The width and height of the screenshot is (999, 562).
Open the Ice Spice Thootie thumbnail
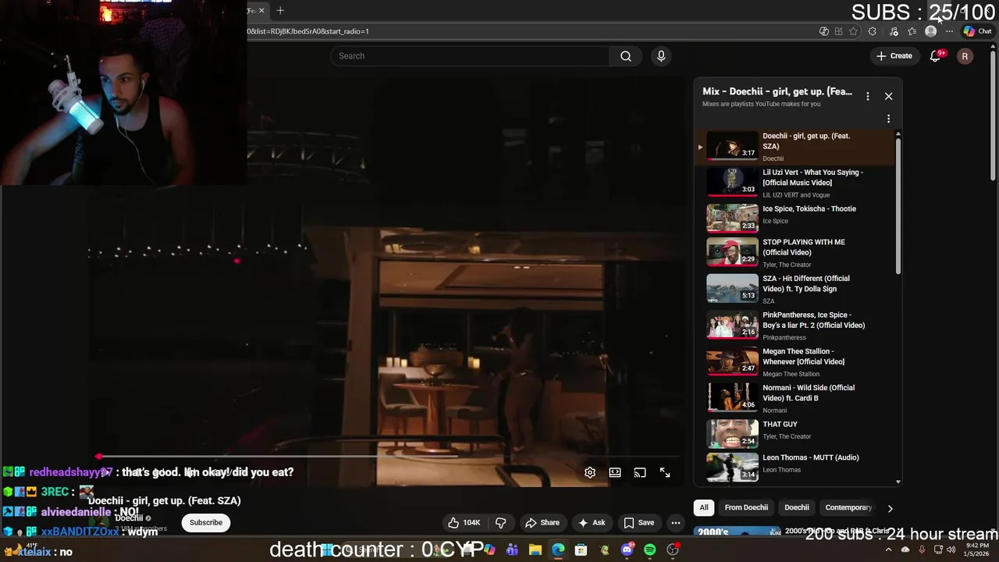pyautogui.click(x=732, y=219)
